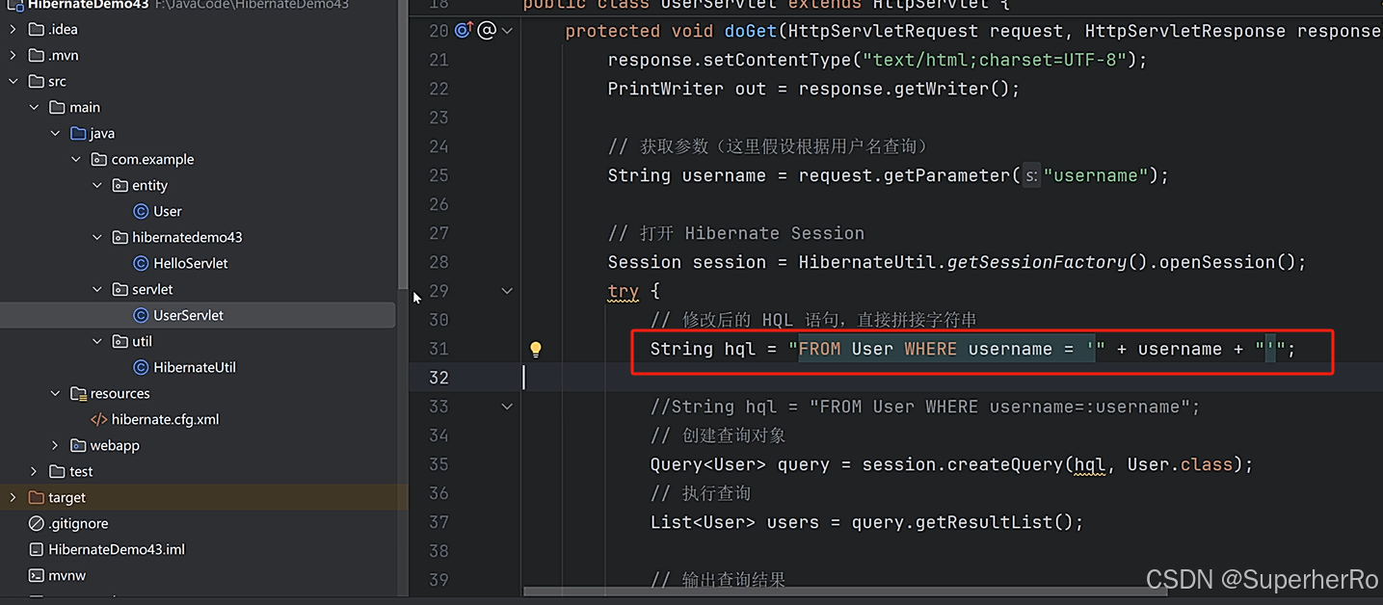Click the .mvn folder icon
Screen dimensions: 1383x605
tap(37, 55)
